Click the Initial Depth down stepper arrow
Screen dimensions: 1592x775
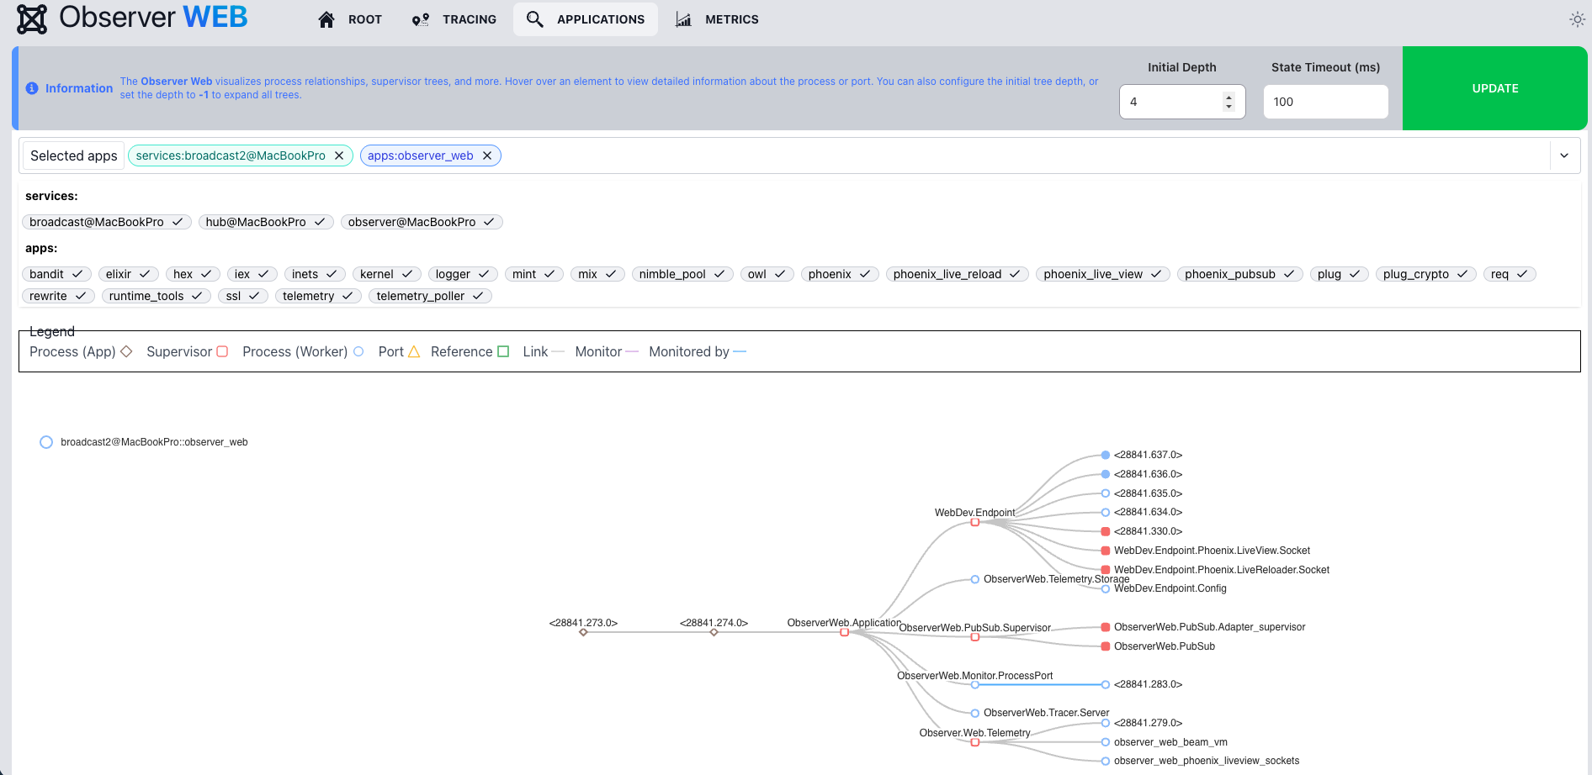[1229, 107]
